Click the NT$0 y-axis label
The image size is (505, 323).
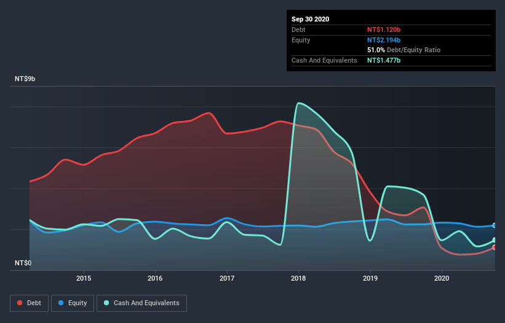[23, 263]
